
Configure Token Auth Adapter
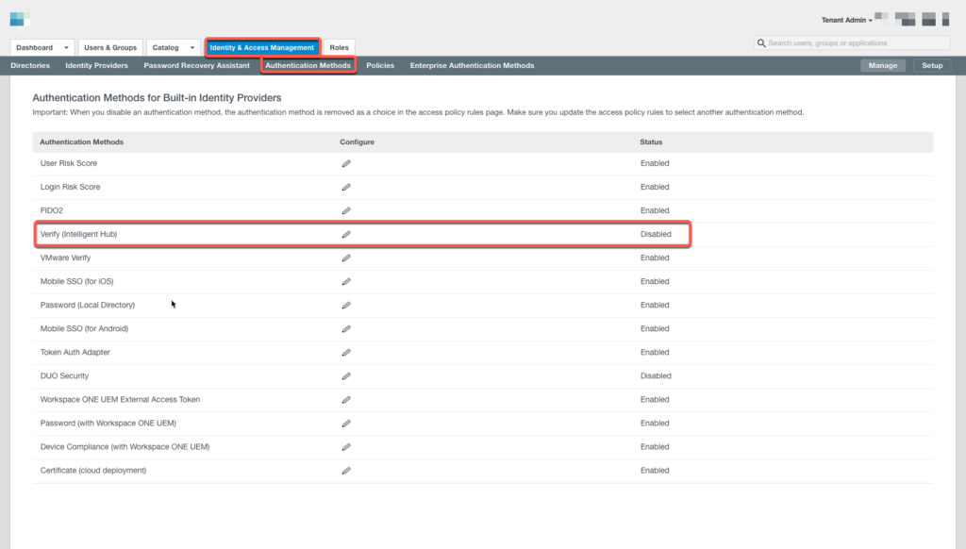pyautogui.click(x=346, y=352)
